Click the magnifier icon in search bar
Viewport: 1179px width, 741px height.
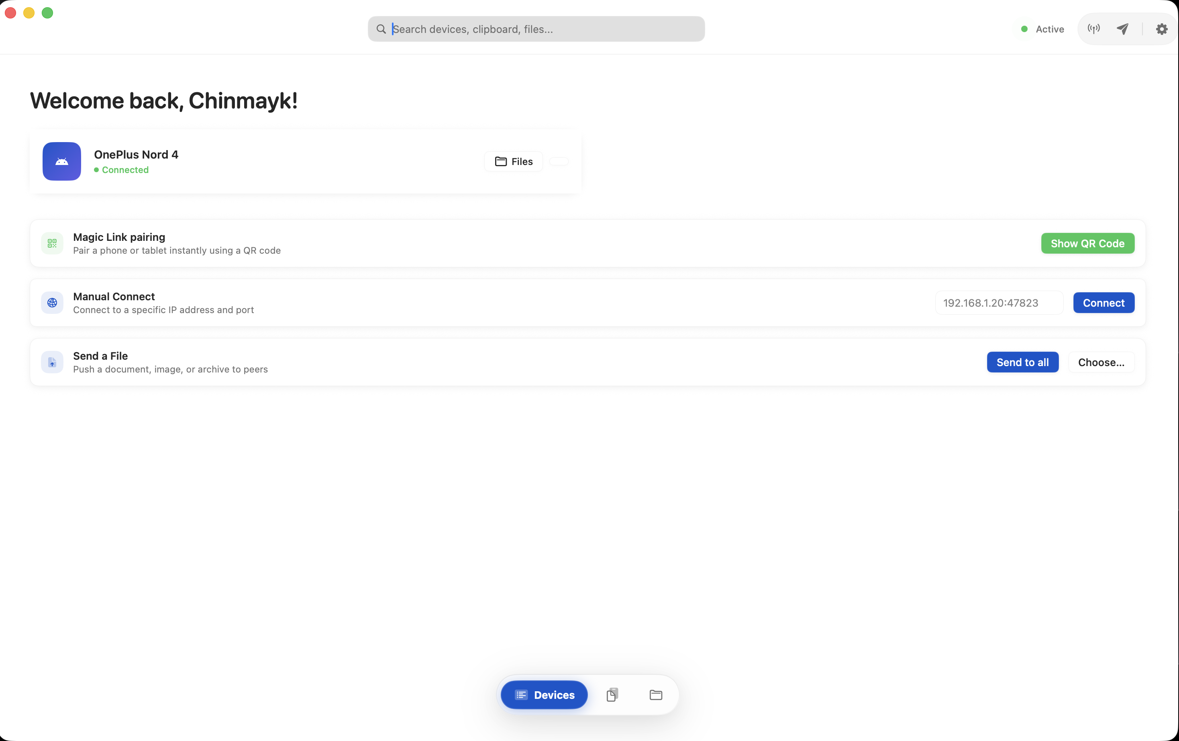[381, 29]
